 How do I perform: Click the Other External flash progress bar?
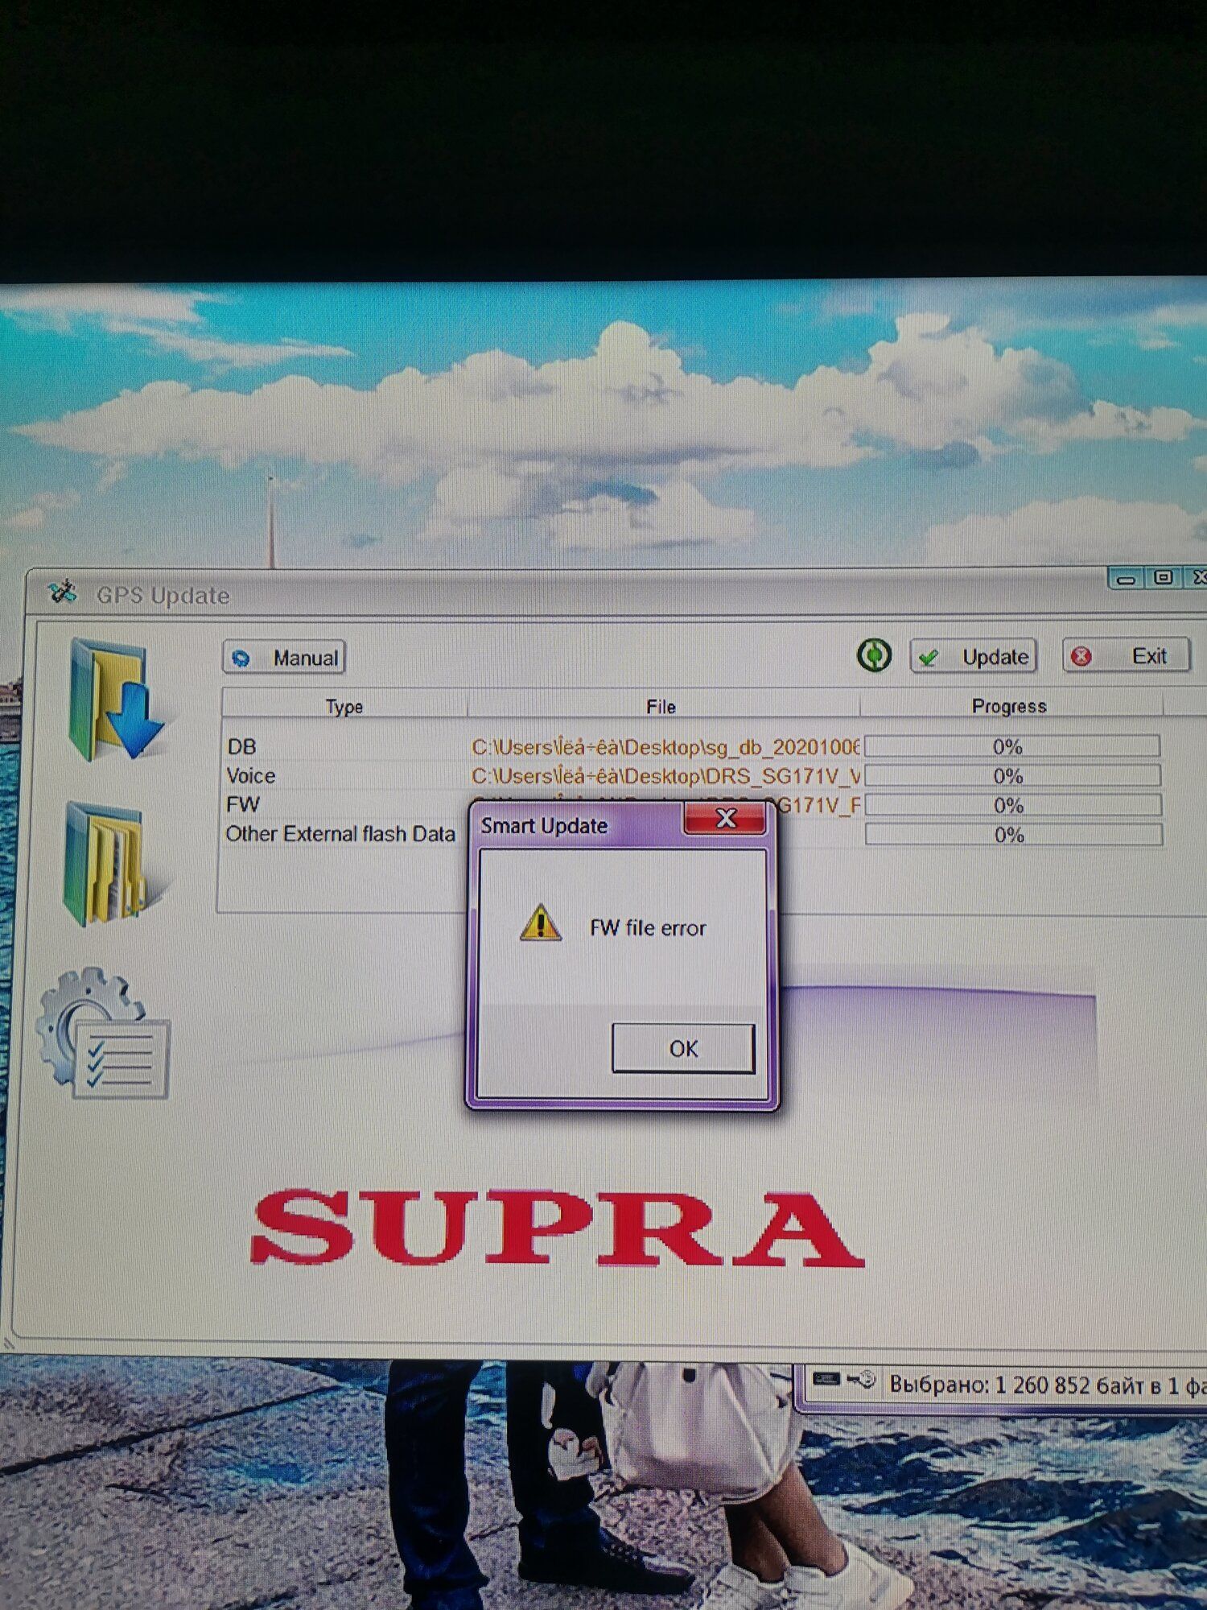click(x=1014, y=835)
